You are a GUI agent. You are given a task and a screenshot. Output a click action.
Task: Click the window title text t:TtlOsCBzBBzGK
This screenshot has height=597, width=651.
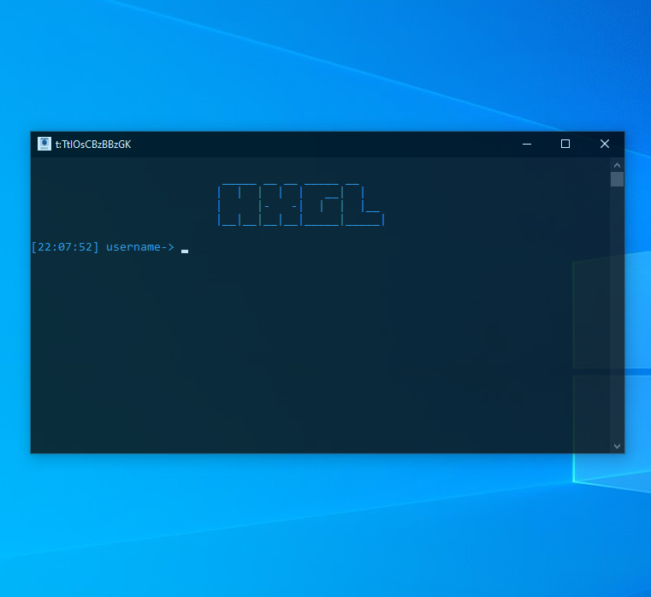click(93, 145)
